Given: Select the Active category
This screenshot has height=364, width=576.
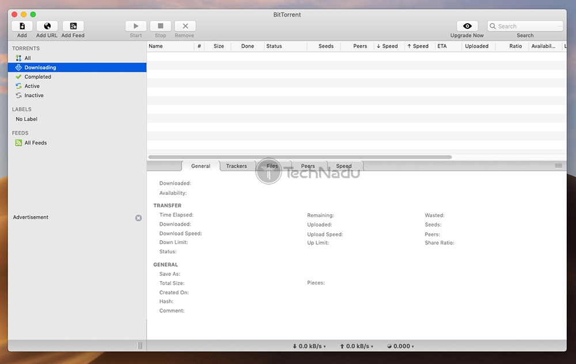Looking at the screenshot, I should (x=77, y=86).
